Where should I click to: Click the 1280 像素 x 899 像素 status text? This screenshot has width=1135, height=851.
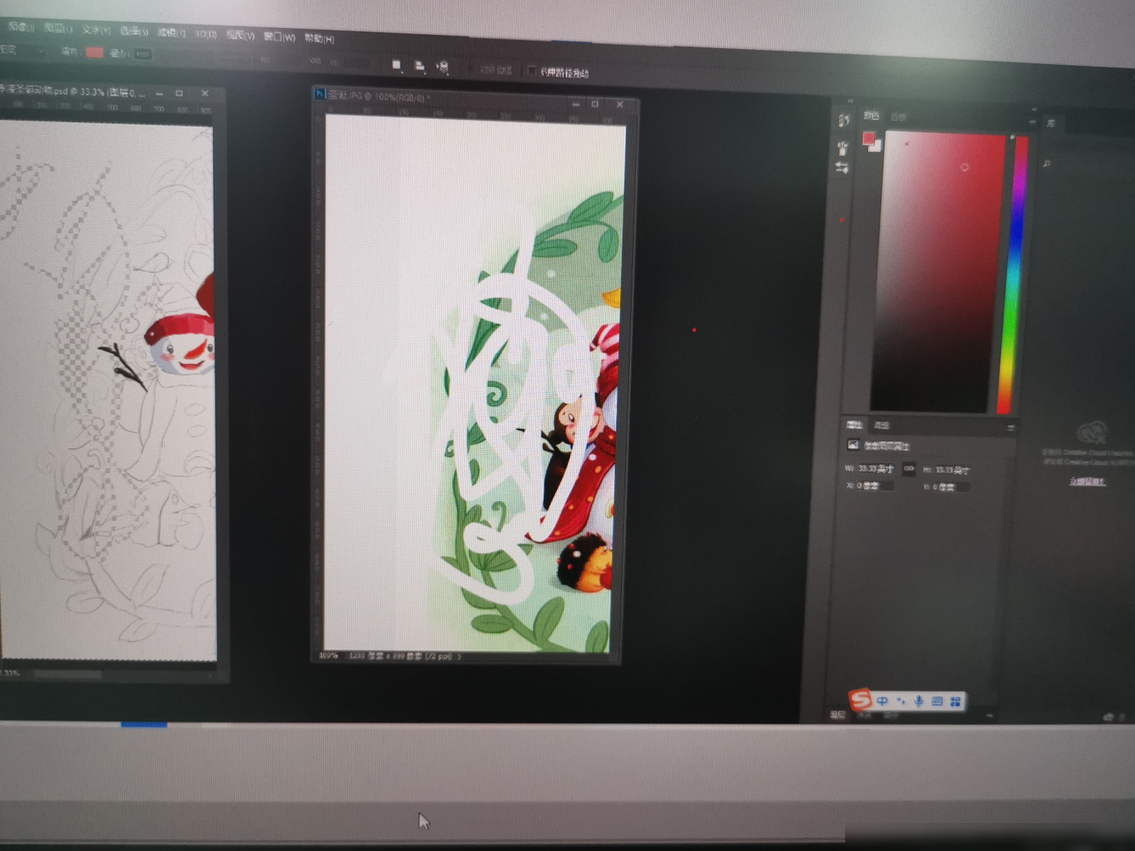(x=399, y=656)
